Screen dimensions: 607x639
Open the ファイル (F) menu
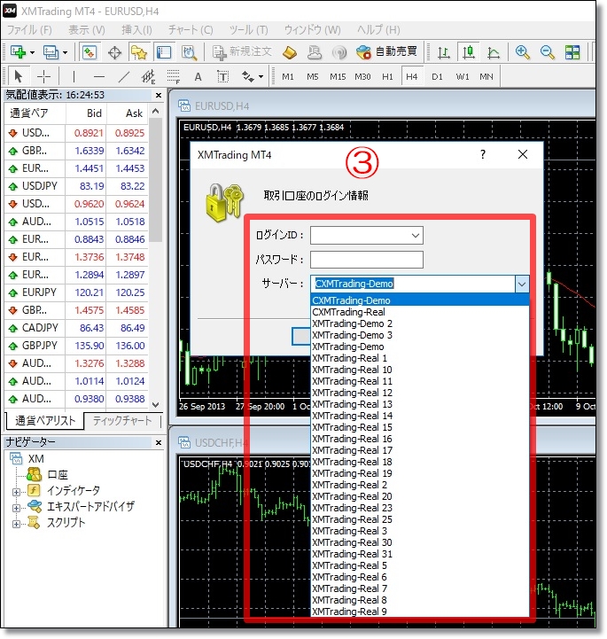tap(29, 30)
